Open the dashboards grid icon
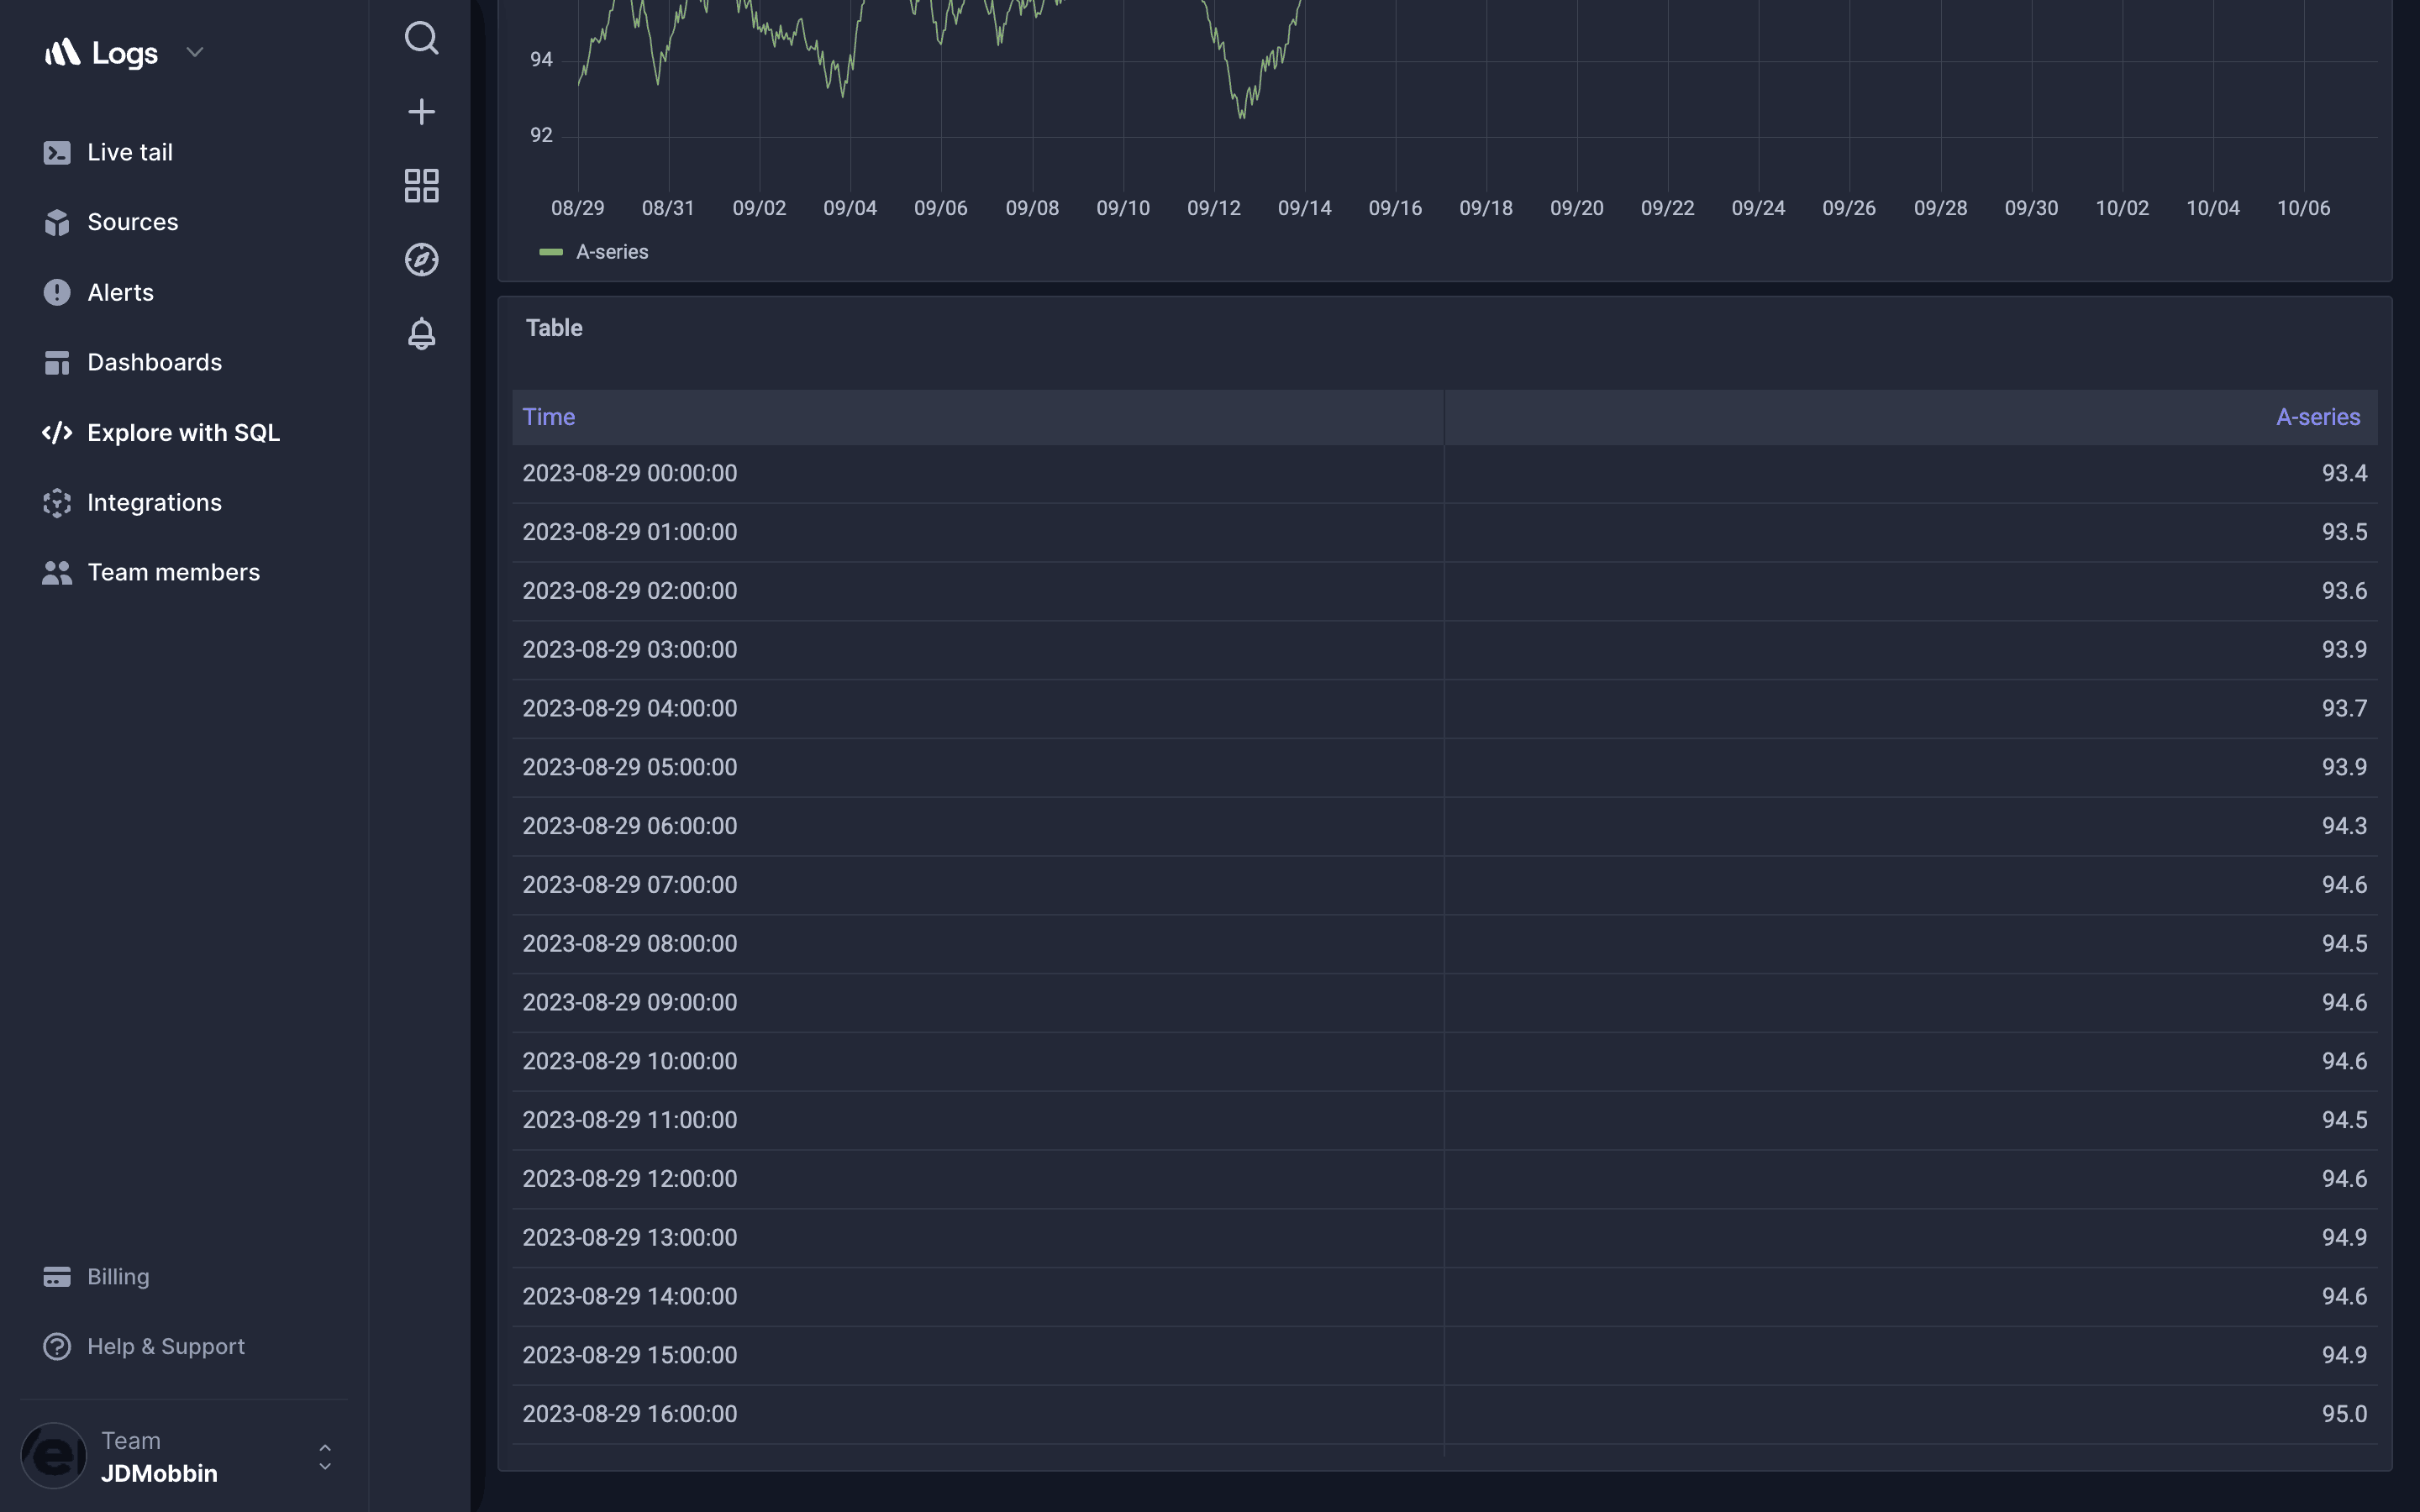Image resolution: width=2420 pixels, height=1512 pixels. pyautogui.click(x=421, y=185)
